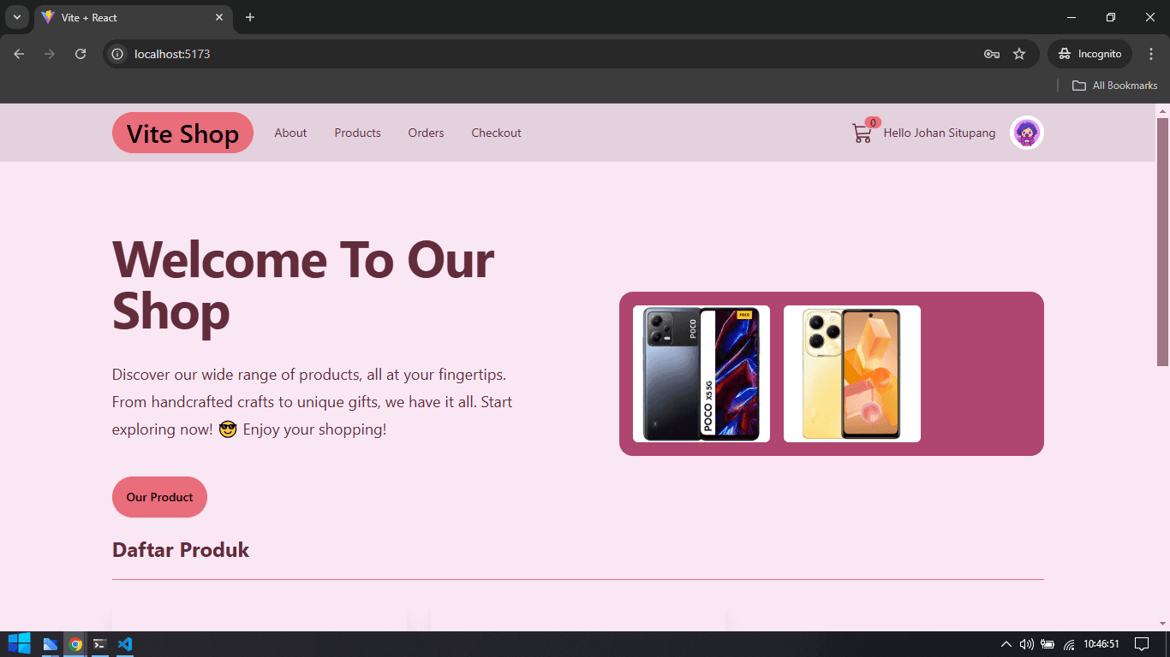Open the password manager key icon

coord(991,53)
